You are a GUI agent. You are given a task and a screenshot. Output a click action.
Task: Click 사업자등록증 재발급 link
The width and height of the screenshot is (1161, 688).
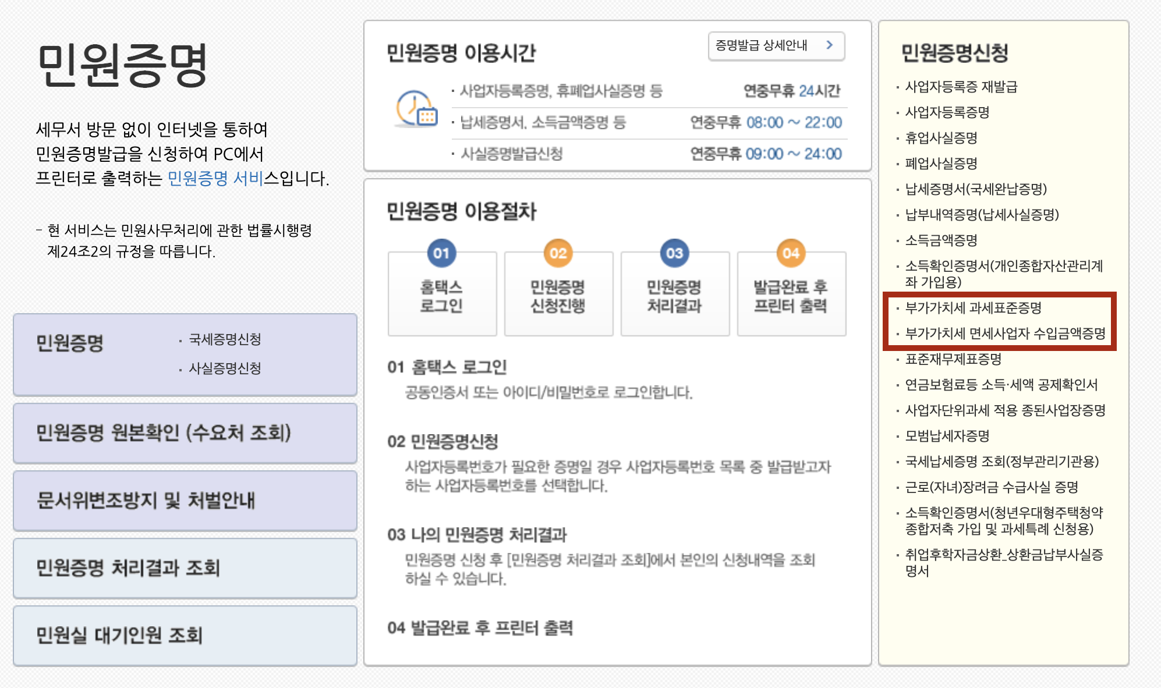tap(961, 87)
